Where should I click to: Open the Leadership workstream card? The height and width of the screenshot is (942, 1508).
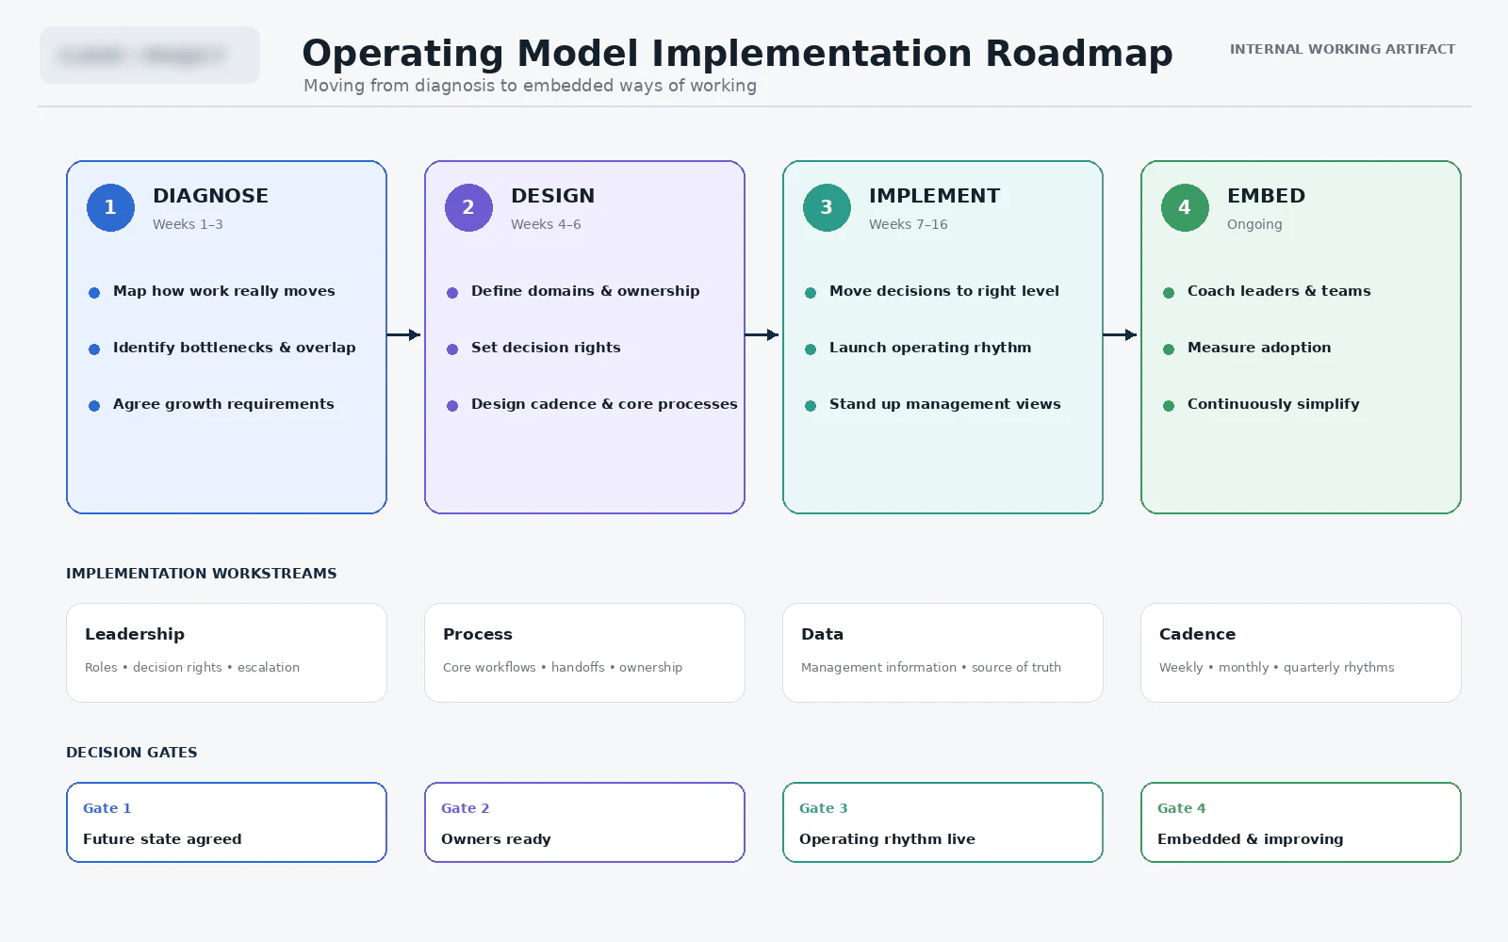coord(226,653)
